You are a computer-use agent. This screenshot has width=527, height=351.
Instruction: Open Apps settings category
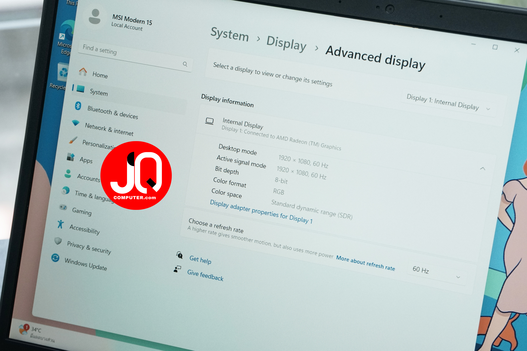(86, 160)
